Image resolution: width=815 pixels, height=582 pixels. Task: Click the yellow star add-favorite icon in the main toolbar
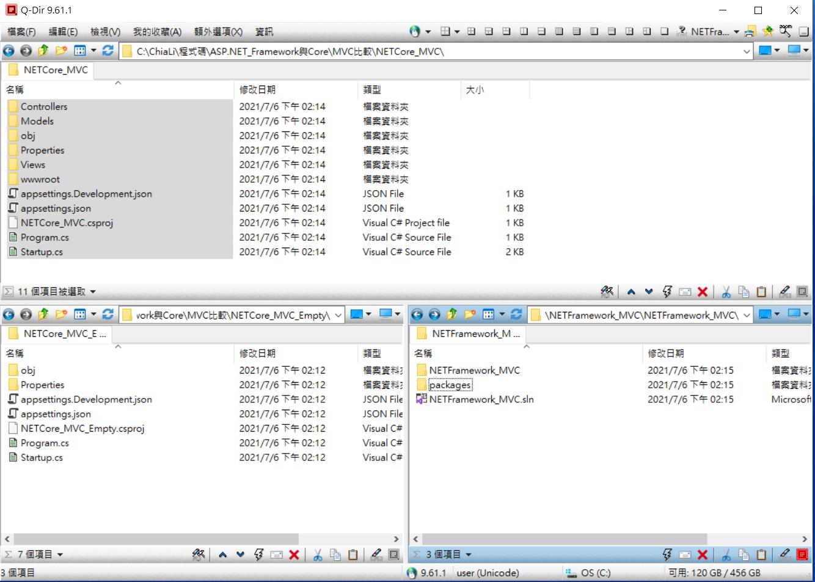pyautogui.click(x=768, y=31)
